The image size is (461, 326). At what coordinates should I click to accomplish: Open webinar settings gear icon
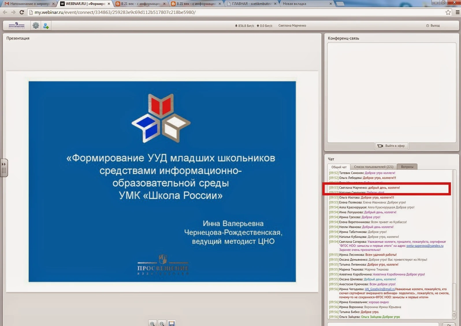(x=36, y=25)
